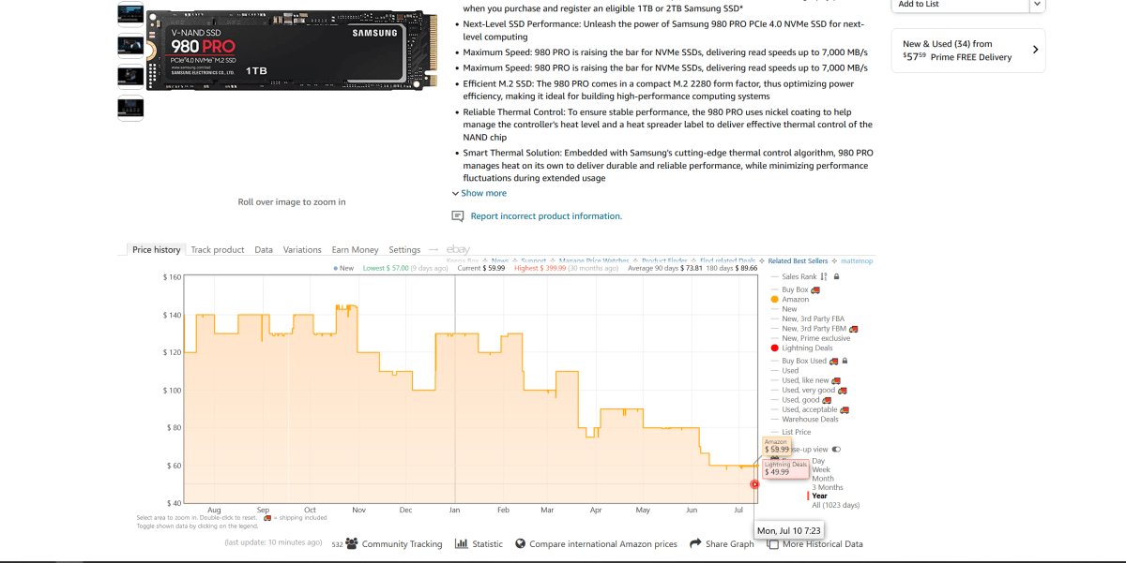Open the Track product tab

(x=218, y=250)
